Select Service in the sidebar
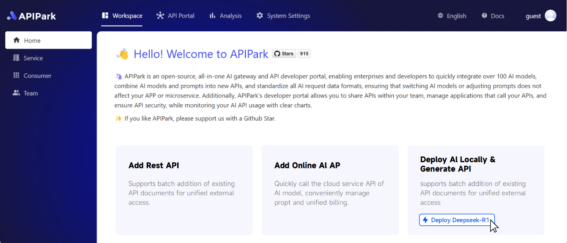Screen dimensions: 567x243 pyautogui.click(x=33, y=58)
